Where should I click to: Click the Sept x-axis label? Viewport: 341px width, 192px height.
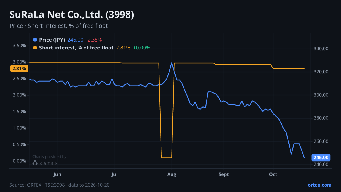[x=224, y=174]
